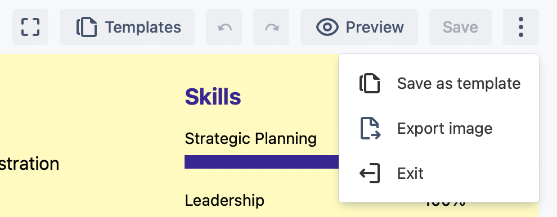
Task: Click the Save as template icon
Action: pos(370,83)
